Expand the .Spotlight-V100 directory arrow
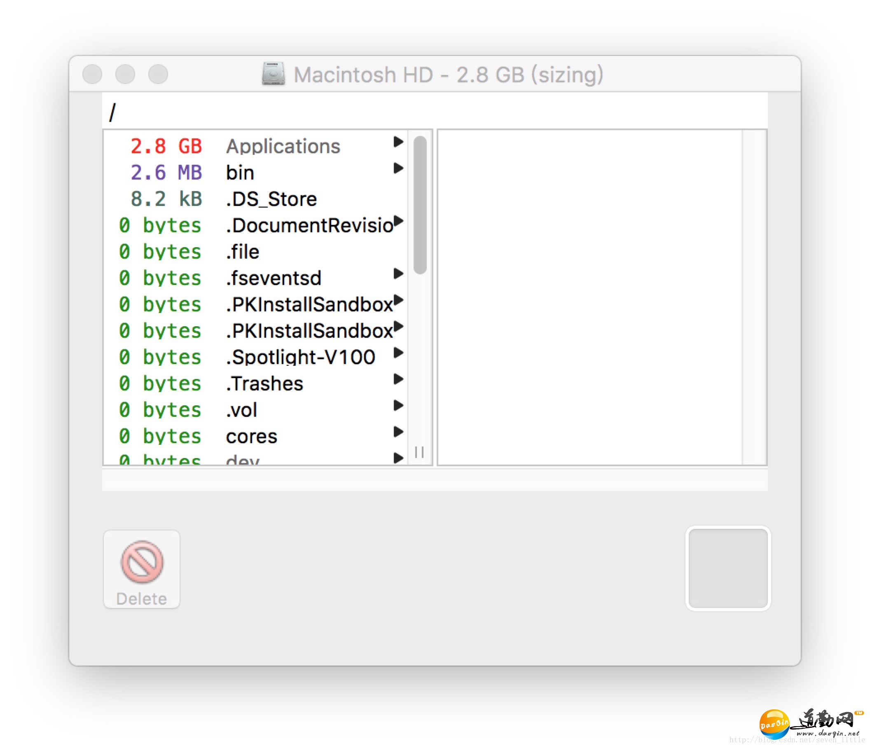The image size is (870, 748). pos(401,358)
